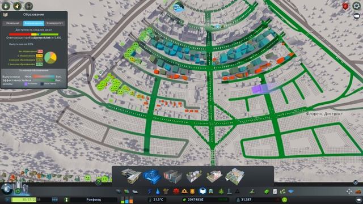Toggle the free camera arrows icon
Image resolution: width=363 pixels, height=204 pixels.
349,192
